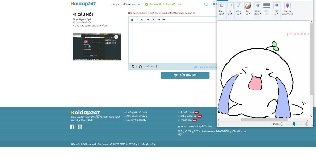Screen dimensions: 316x160
Task: Click the 100% zoom level in Paint
Action: (x=276, y=124)
